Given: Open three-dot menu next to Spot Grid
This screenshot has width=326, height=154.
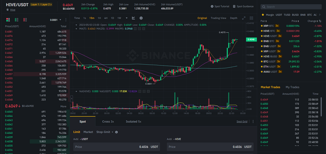Looking at the screenshot, I should point(253,121).
